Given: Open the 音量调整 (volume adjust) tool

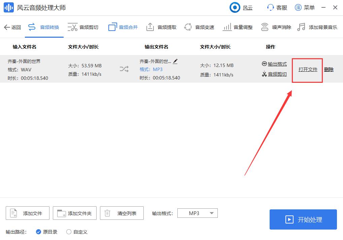Looking at the screenshot, I should point(238,28).
